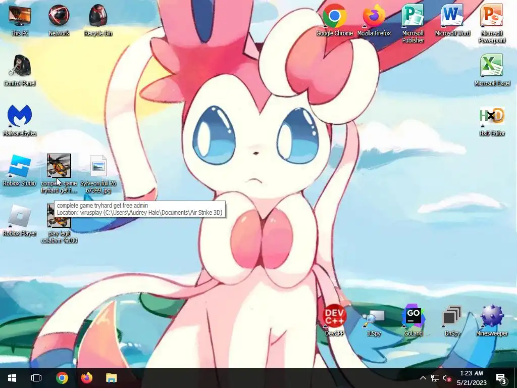Select the Sylveon.full jpg file icon

[98, 174]
